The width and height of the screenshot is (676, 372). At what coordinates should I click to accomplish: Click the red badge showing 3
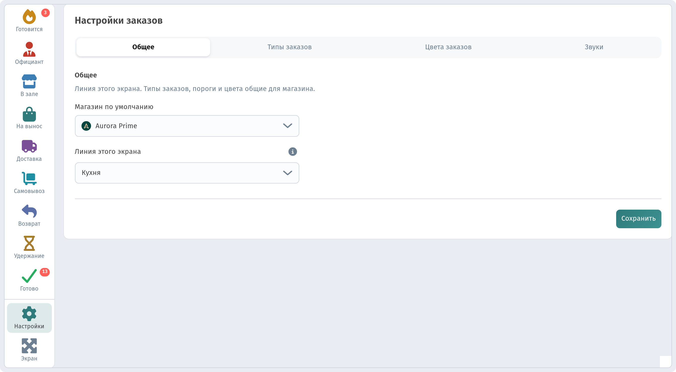[46, 13]
